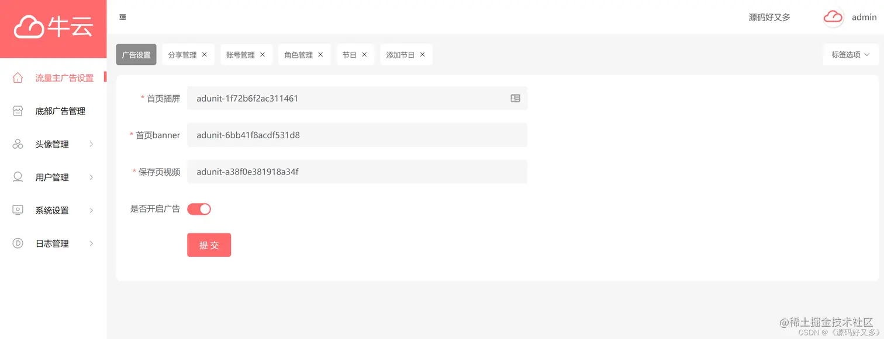Image resolution: width=884 pixels, height=339 pixels.
Task: Expand the 系统设置 submenu arrow
Action: point(91,210)
